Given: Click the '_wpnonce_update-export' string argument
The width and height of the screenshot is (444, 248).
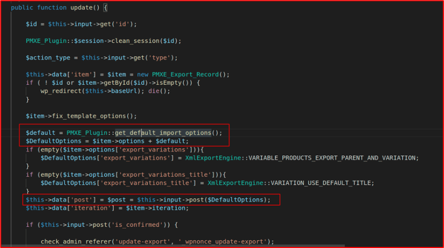Looking at the screenshot, I should pyautogui.click(x=222, y=242).
